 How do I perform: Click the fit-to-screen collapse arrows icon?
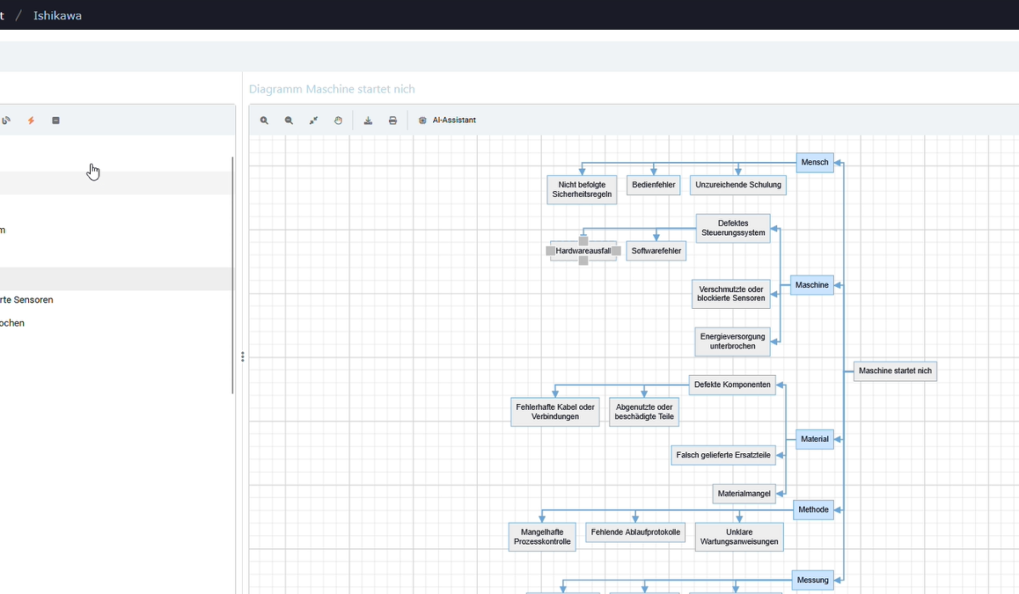[x=313, y=120]
